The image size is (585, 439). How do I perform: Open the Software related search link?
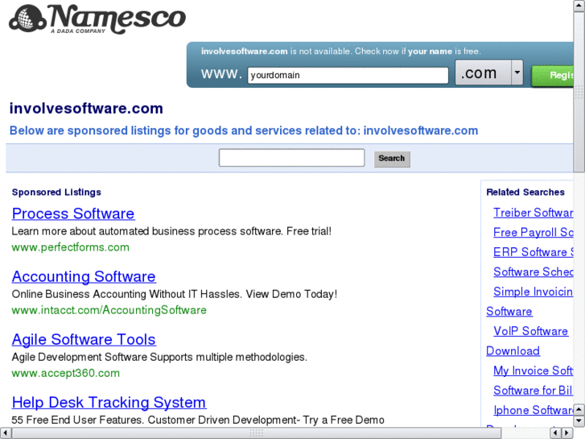click(509, 312)
